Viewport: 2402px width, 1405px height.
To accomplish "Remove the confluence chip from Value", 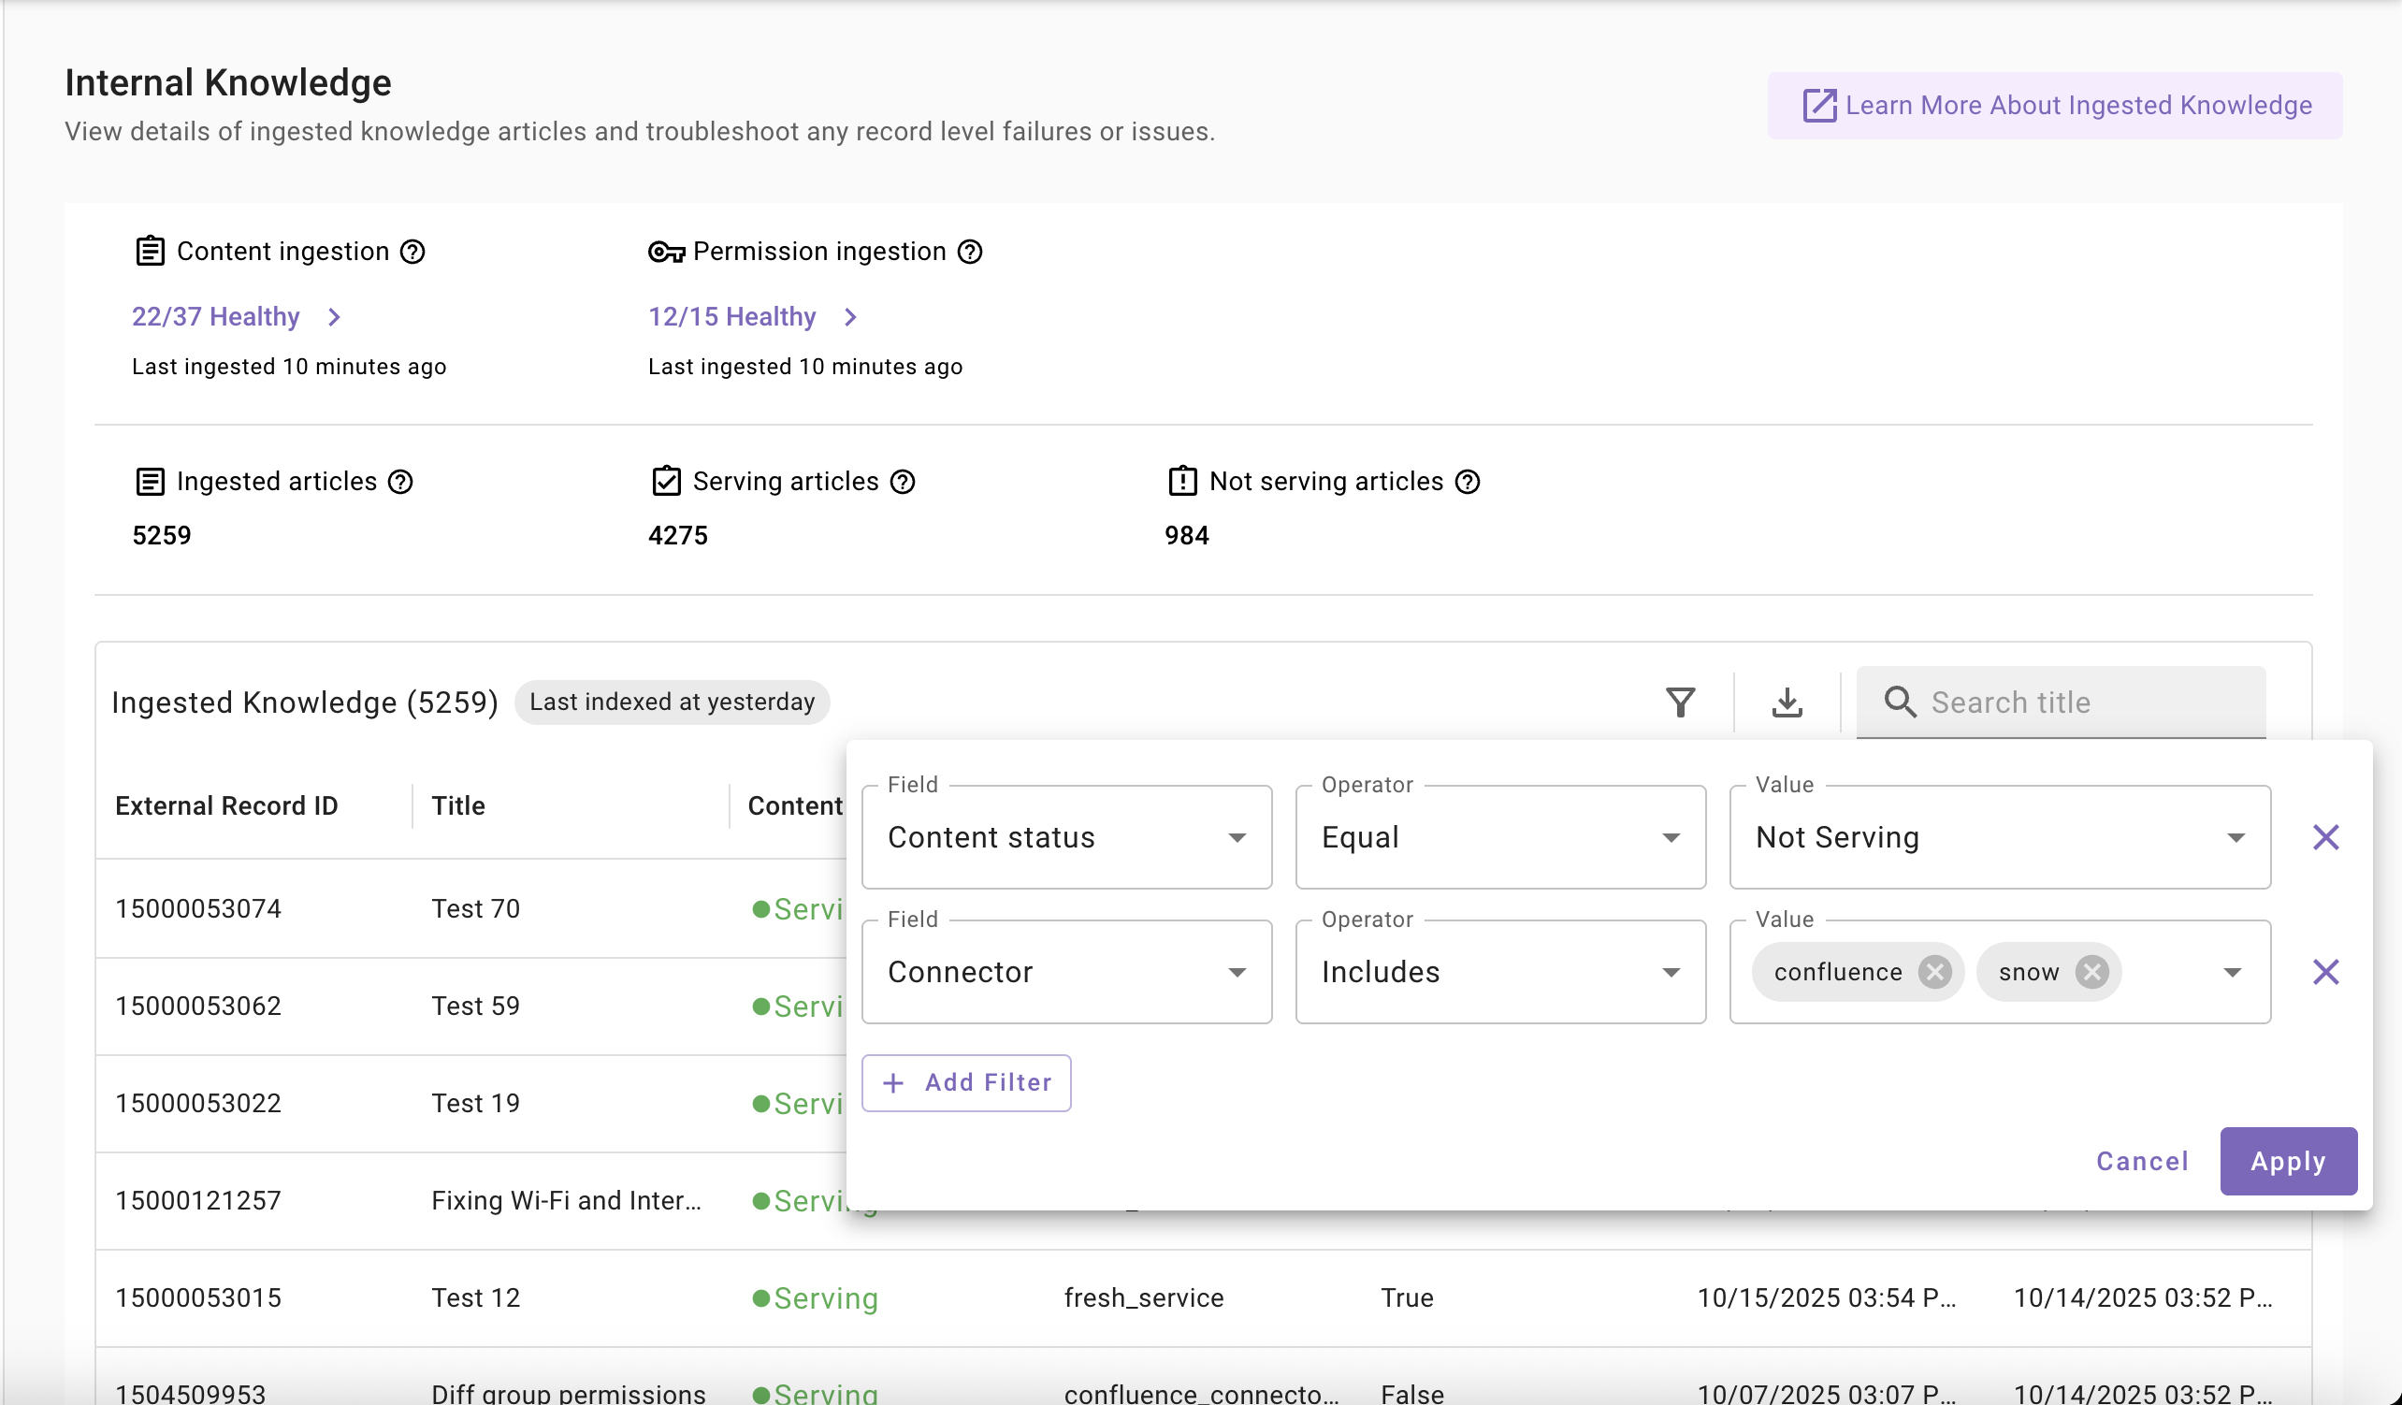I will 1934,972.
